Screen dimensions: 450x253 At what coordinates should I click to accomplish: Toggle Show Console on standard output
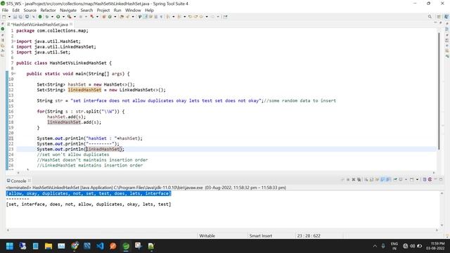(382, 180)
